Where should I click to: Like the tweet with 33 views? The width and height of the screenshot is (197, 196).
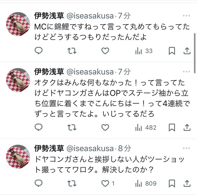105,51
